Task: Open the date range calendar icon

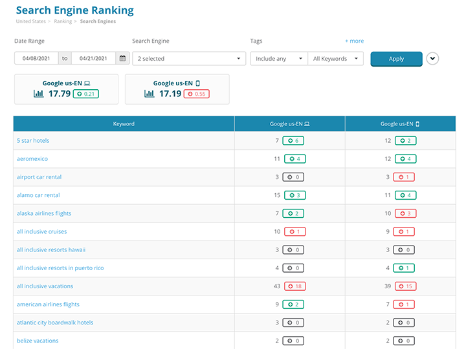Action: click(x=122, y=59)
